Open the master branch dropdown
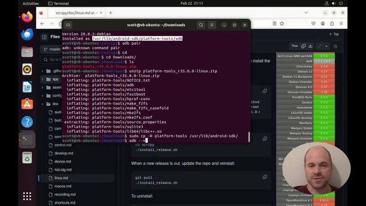 coord(52,49)
